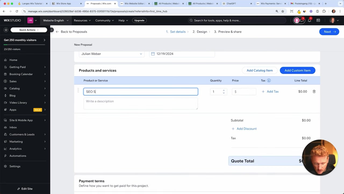Click the Getting Paid sidebar icon

tap(5, 67)
